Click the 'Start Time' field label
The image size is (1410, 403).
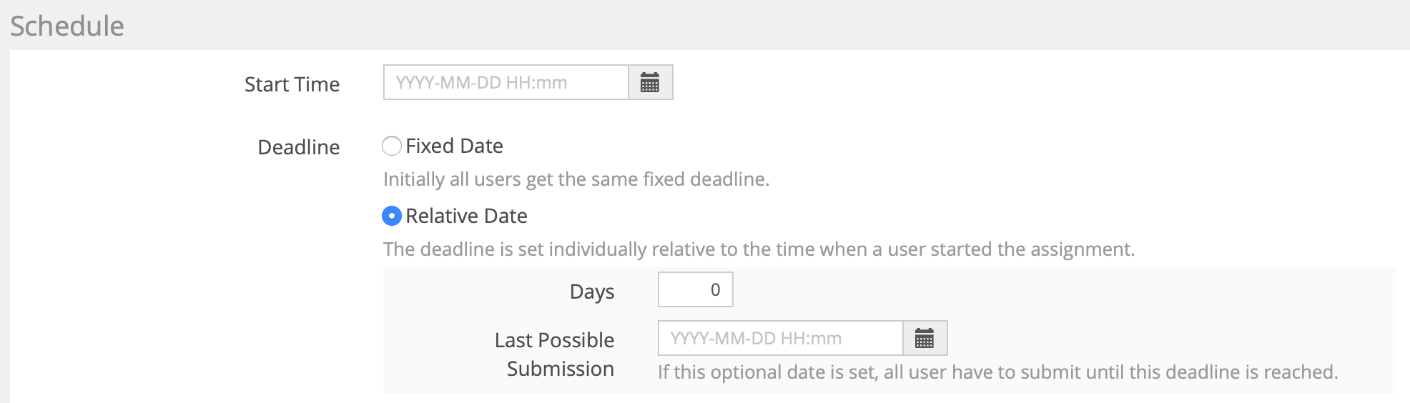292,84
